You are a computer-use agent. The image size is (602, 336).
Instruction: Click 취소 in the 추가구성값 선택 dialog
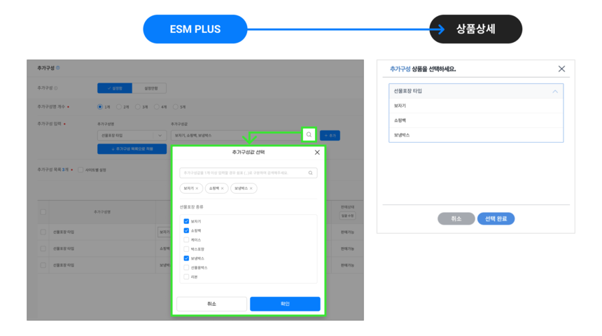[211, 304]
